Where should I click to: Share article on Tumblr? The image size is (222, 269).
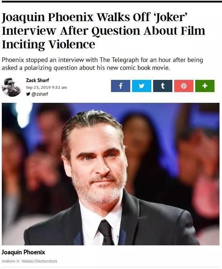tap(163, 86)
